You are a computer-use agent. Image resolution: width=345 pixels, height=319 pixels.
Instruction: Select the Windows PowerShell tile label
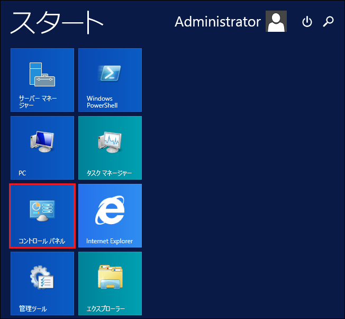tap(102, 102)
